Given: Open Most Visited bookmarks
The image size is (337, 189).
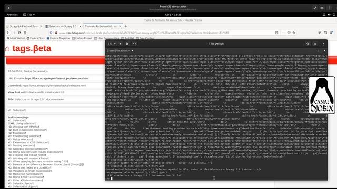Looking at the screenshot, I should 15,38.
